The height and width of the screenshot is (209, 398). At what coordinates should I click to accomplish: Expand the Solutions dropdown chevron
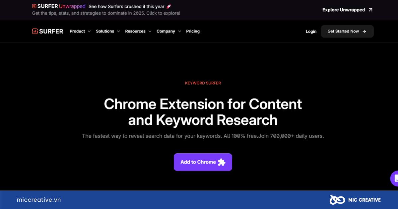[x=118, y=31]
